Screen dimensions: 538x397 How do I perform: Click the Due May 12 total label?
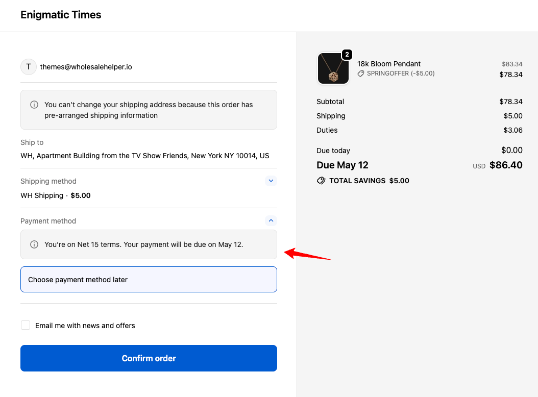coord(343,165)
